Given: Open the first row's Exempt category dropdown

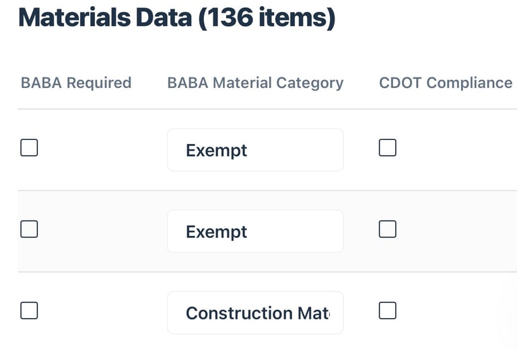Looking at the screenshot, I should click(x=255, y=150).
